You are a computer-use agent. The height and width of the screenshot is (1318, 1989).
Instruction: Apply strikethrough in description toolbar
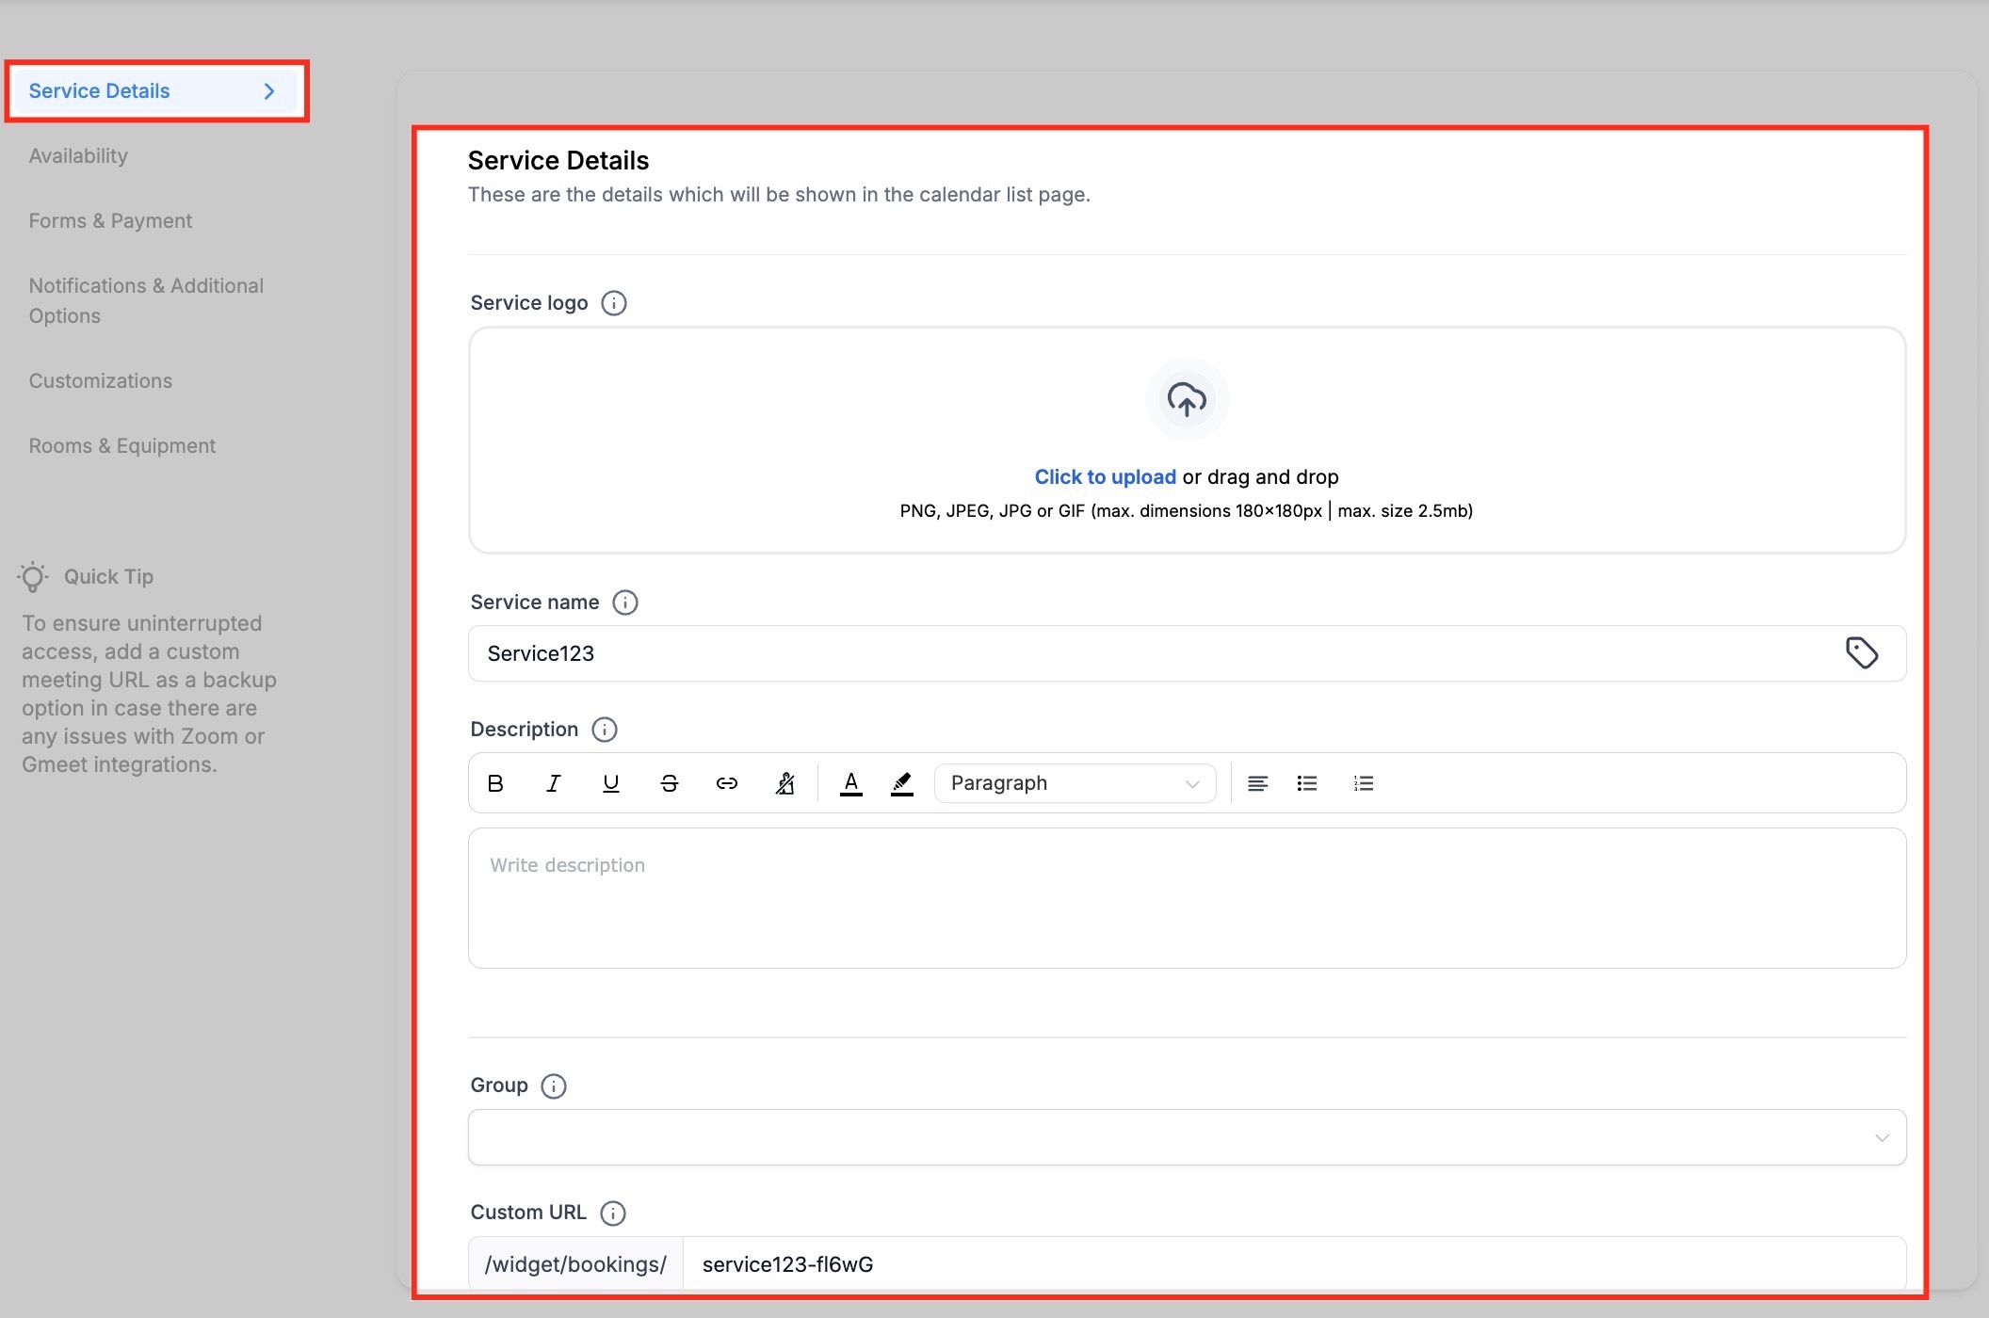click(x=670, y=783)
